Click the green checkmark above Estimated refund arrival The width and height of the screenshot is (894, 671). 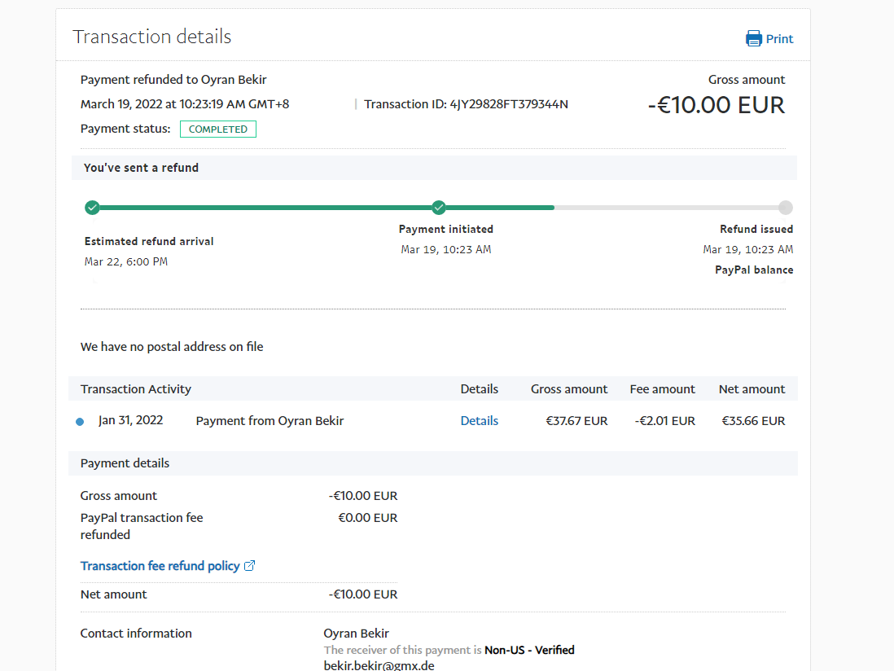[x=92, y=208]
